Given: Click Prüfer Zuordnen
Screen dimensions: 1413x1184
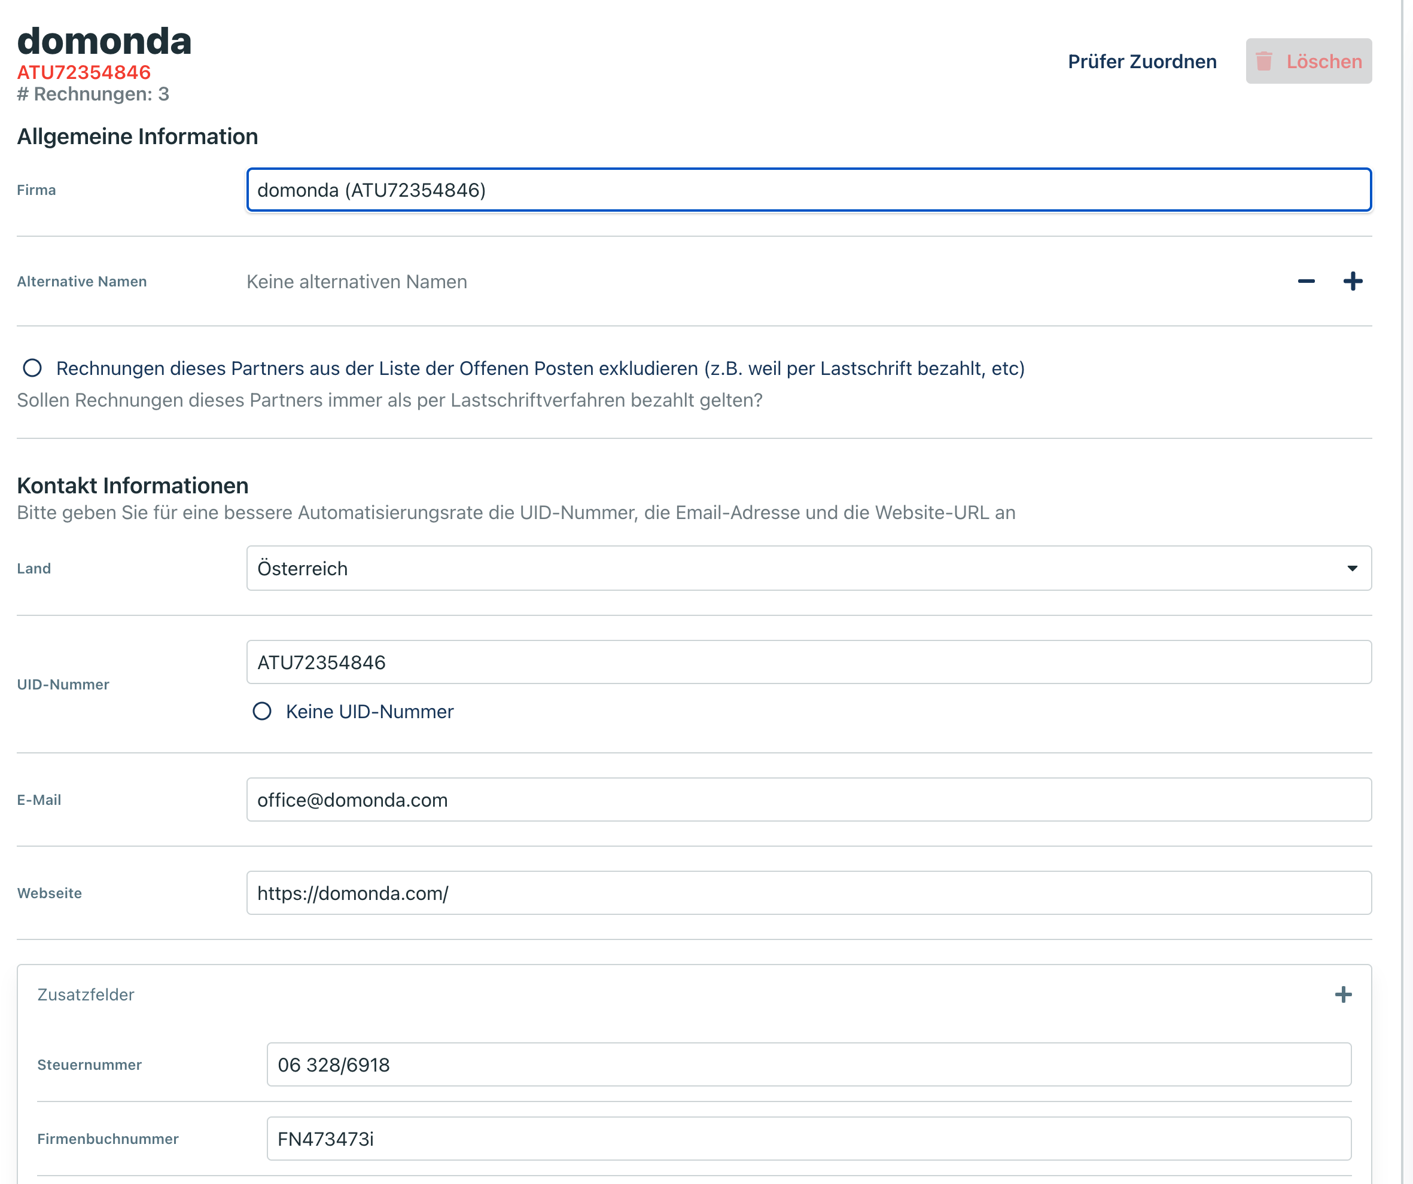Looking at the screenshot, I should click(1142, 61).
